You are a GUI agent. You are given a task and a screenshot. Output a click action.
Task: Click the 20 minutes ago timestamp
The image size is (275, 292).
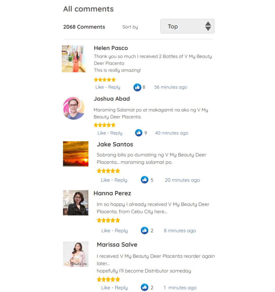coord(182,180)
